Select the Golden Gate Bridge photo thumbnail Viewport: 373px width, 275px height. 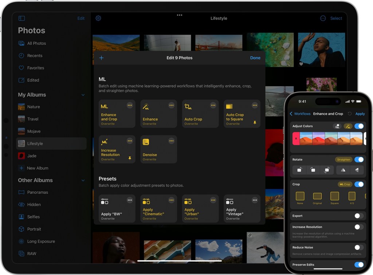pyautogui.click(x=219, y=43)
